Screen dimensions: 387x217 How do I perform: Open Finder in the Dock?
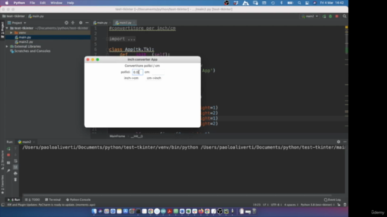click(x=94, y=211)
